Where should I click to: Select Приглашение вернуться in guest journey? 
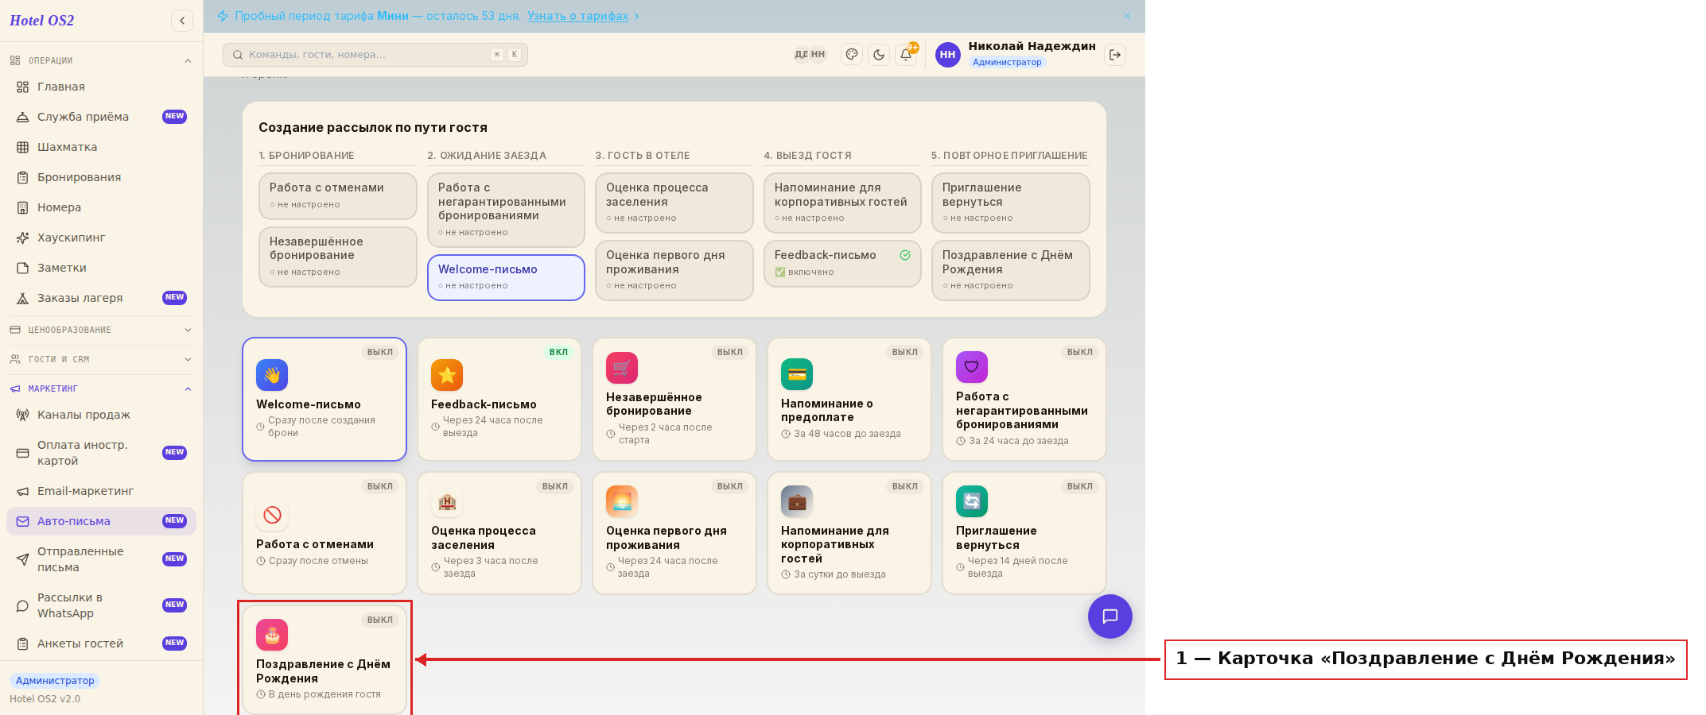1010,203
